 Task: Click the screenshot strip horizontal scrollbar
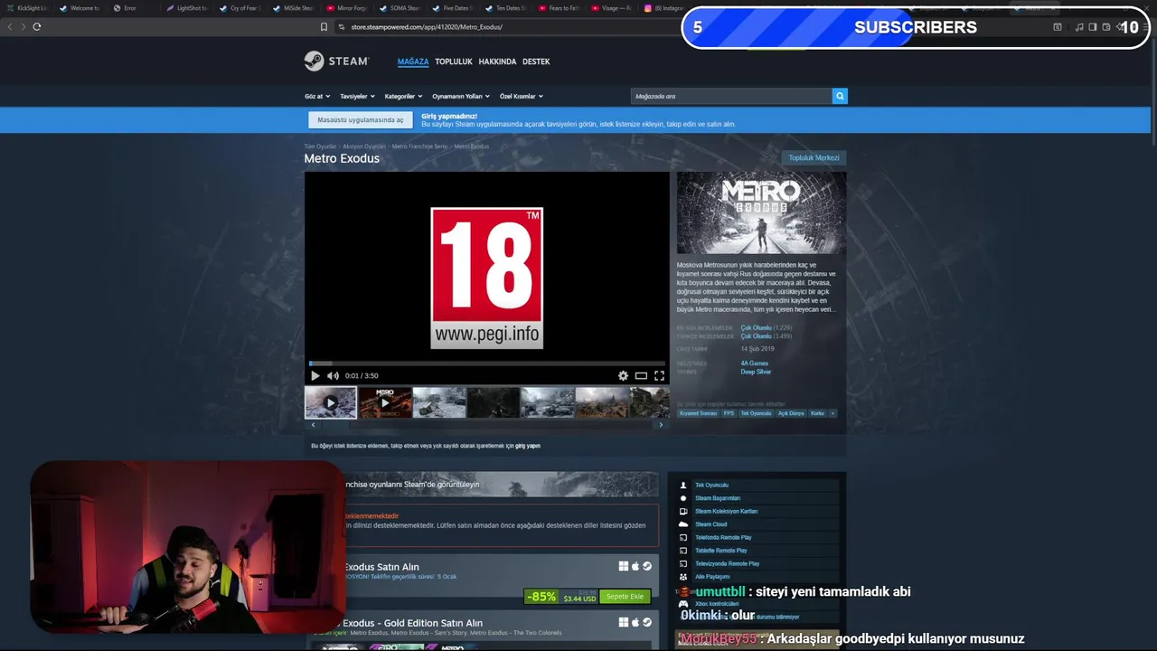(x=486, y=424)
